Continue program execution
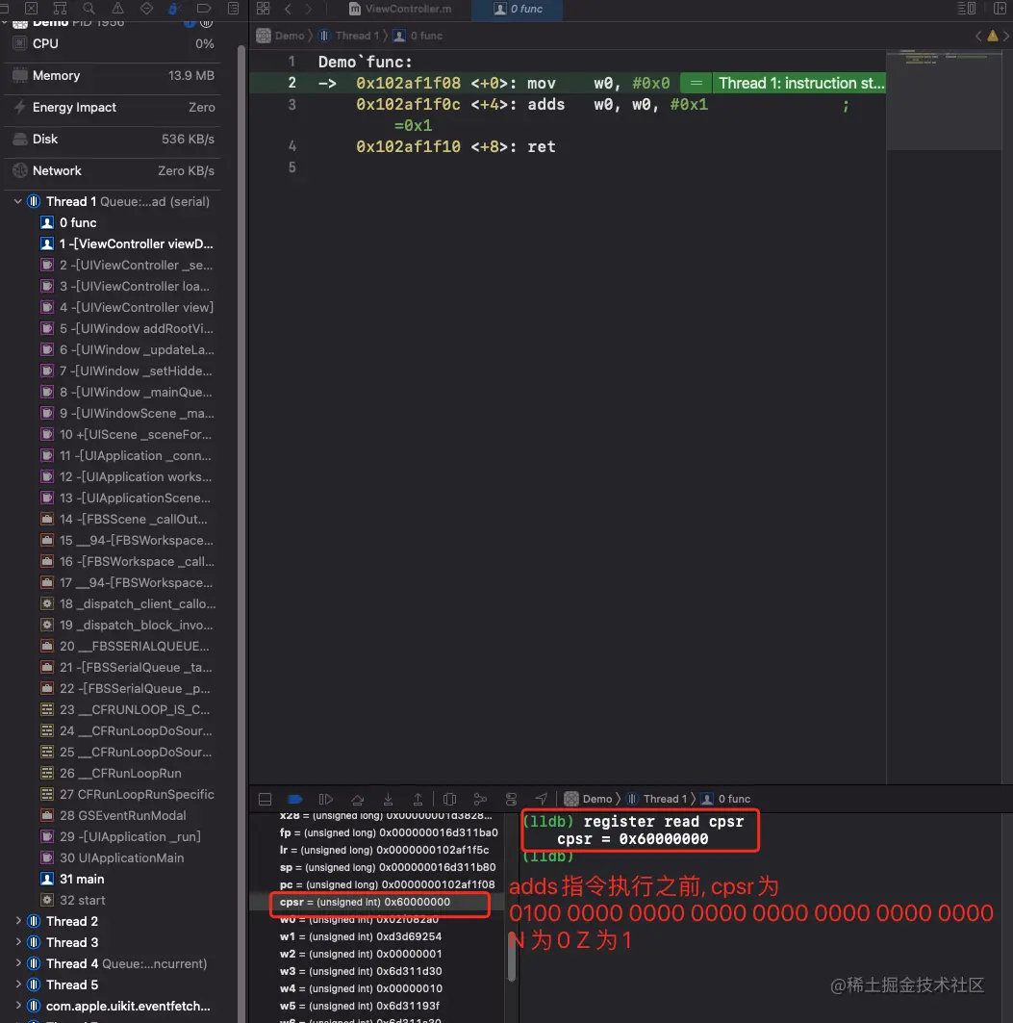The image size is (1013, 1023). [325, 799]
